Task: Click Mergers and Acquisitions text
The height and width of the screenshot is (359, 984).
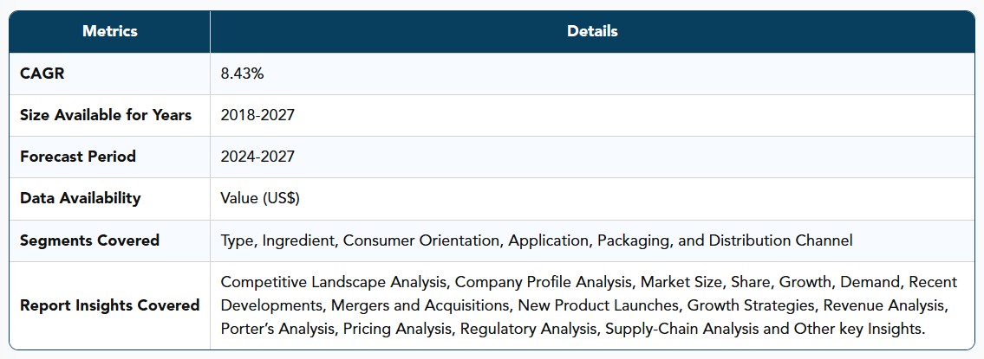Action: coord(420,305)
